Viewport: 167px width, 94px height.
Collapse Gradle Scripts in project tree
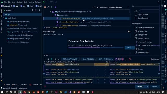tap(4, 18)
